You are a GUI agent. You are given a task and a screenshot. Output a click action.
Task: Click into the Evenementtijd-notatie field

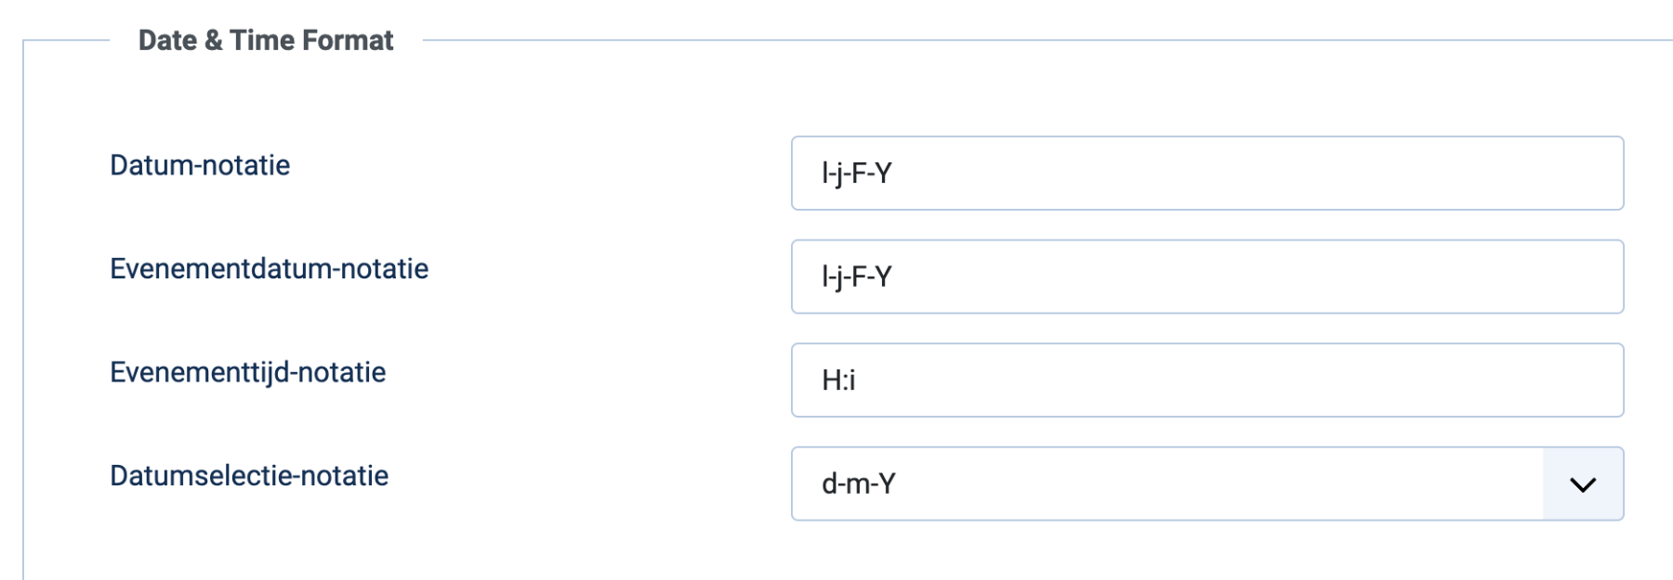pyautogui.click(x=1206, y=380)
